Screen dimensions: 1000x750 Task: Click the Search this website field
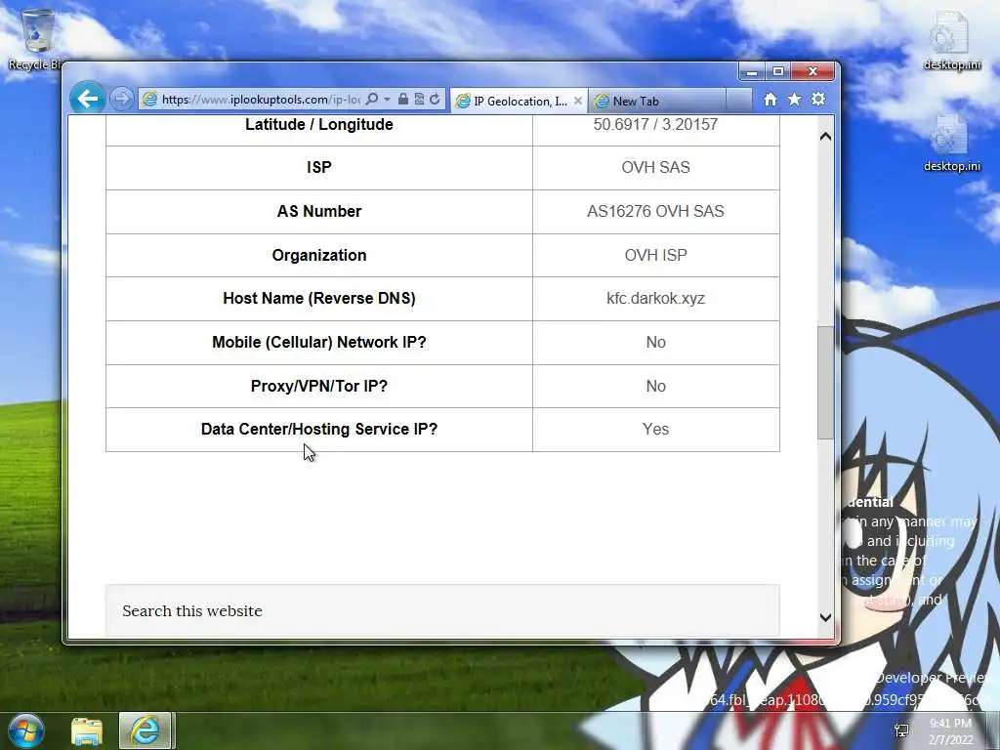click(442, 610)
